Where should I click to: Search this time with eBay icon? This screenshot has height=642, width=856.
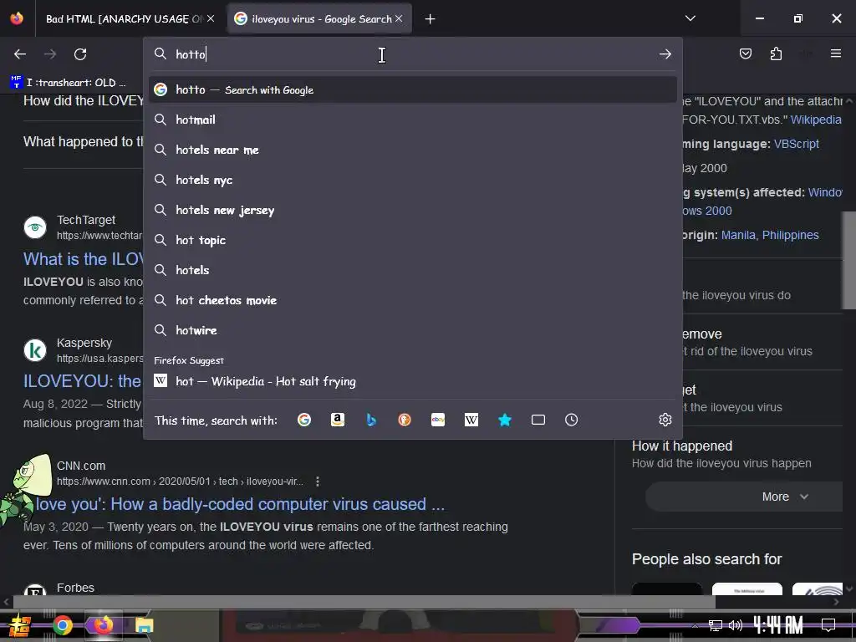pyautogui.click(x=438, y=420)
